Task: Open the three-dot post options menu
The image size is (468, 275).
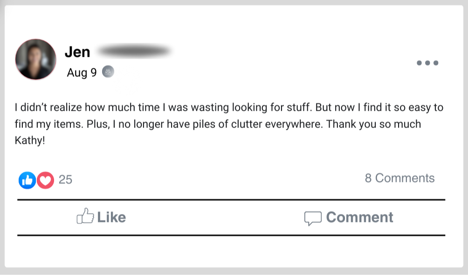Action: 427,63
